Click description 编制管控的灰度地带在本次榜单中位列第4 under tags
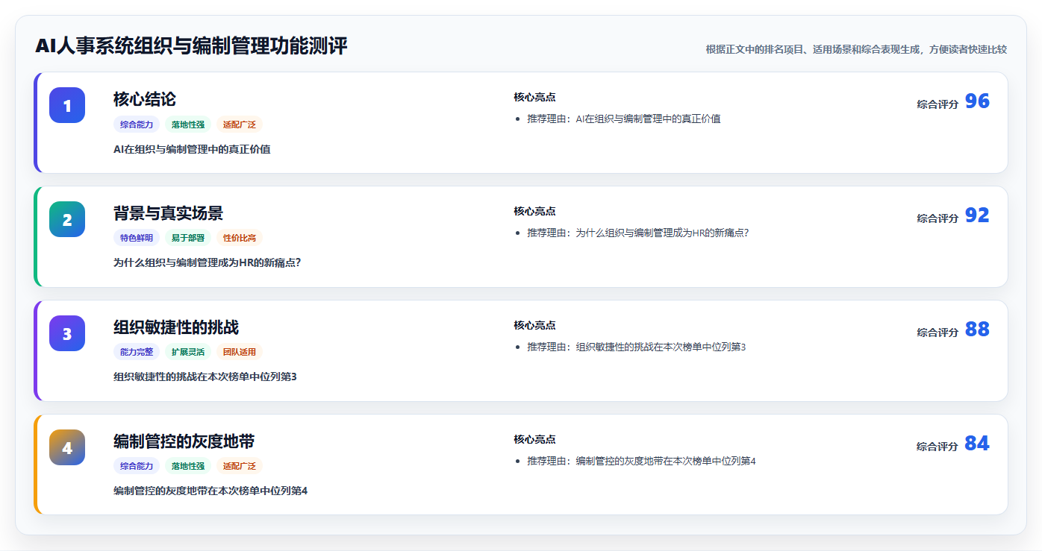 (x=210, y=491)
